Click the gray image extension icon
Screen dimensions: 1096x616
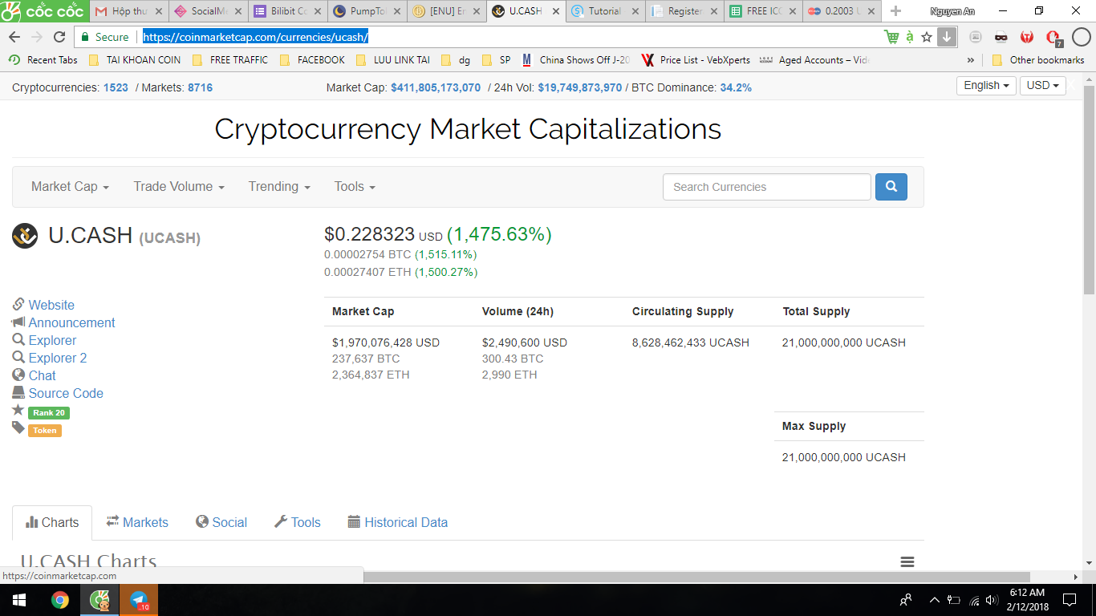(976, 37)
